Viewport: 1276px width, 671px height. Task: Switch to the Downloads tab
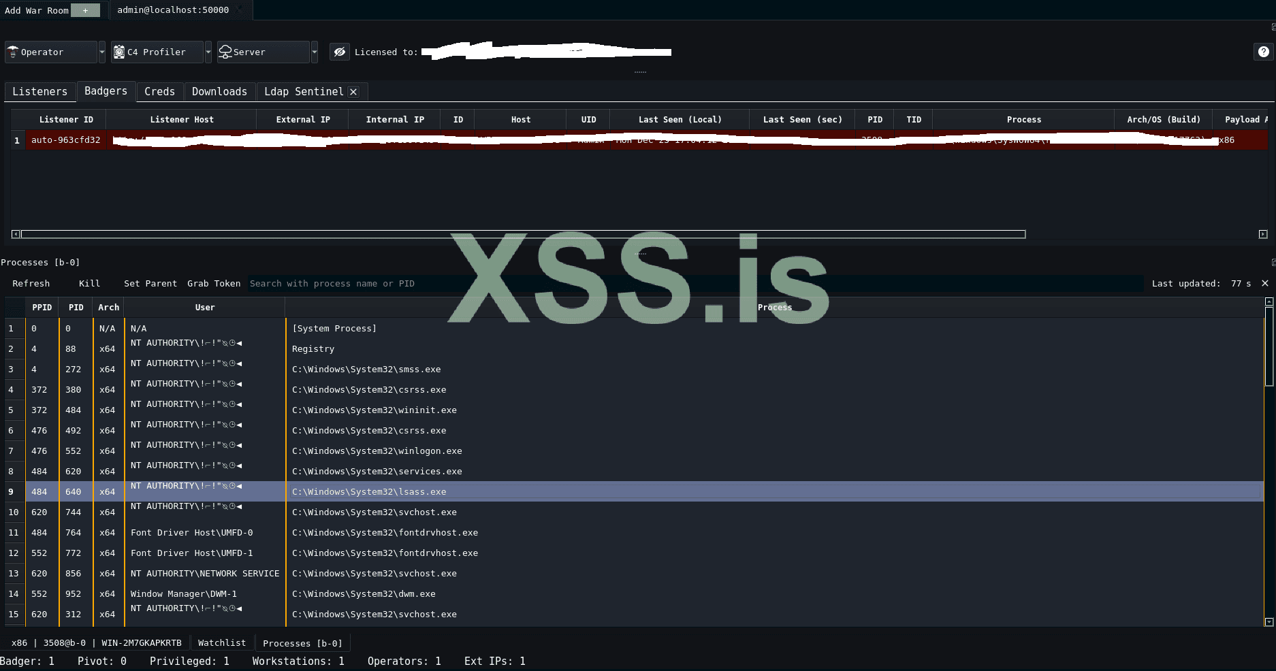(219, 92)
